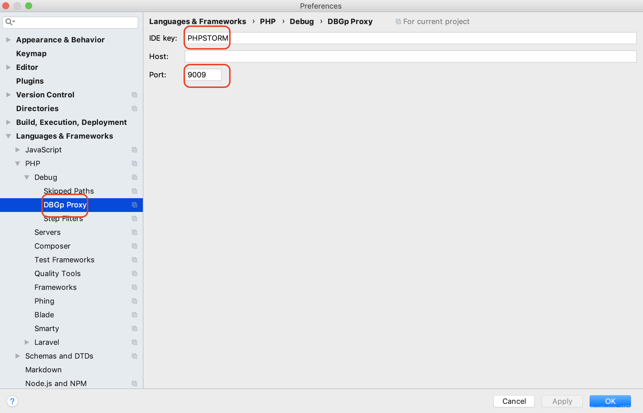Click project-level icon beside Quality Tools

(x=135, y=274)
